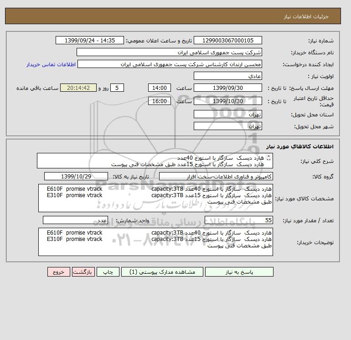Image resolution: width=351 pixels, height=340 pixels.
Task: Click the response deadline date 1399/09/30
Action: point(227,88)
